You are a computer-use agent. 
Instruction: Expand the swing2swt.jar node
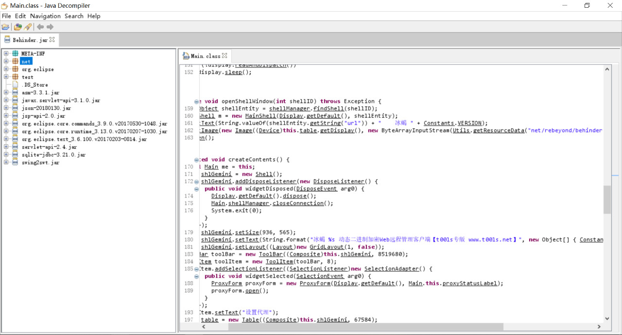6,163
